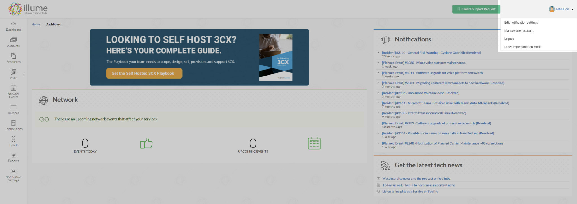The width and height of the screenshot is (577, 204).
Task: Open Watch service news on YouTube link
Action: pos(416,179)
